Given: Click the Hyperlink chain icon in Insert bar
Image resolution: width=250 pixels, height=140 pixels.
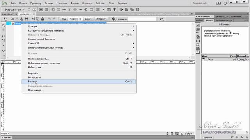Looking at the screenshot, I should pyautogui.click(x=29, y=9).
